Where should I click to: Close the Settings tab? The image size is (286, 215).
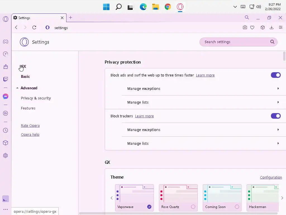pos(62,18)
